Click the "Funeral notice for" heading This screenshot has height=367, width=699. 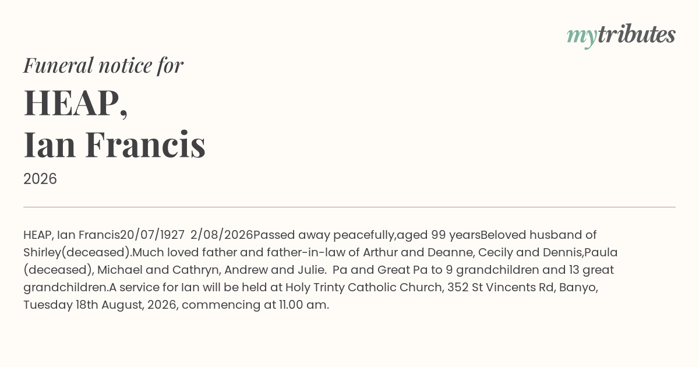pos(103,65)
